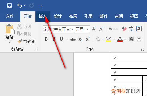Click 复制 (Copy) button

tap(24, 34)
